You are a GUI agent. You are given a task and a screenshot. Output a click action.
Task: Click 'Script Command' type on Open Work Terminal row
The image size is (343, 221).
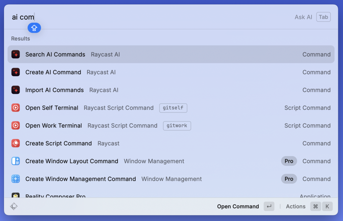pos(307,126)
